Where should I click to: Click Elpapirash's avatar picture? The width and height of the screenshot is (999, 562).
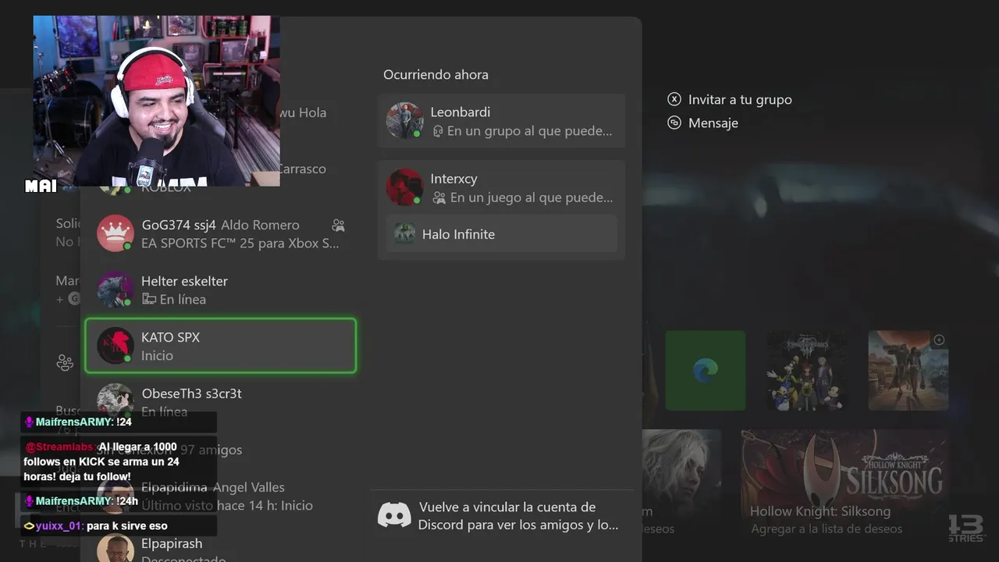[115, 549]
